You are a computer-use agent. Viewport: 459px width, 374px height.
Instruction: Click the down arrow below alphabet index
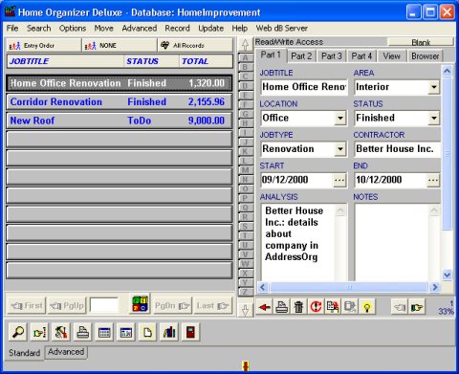click(245, 310)
